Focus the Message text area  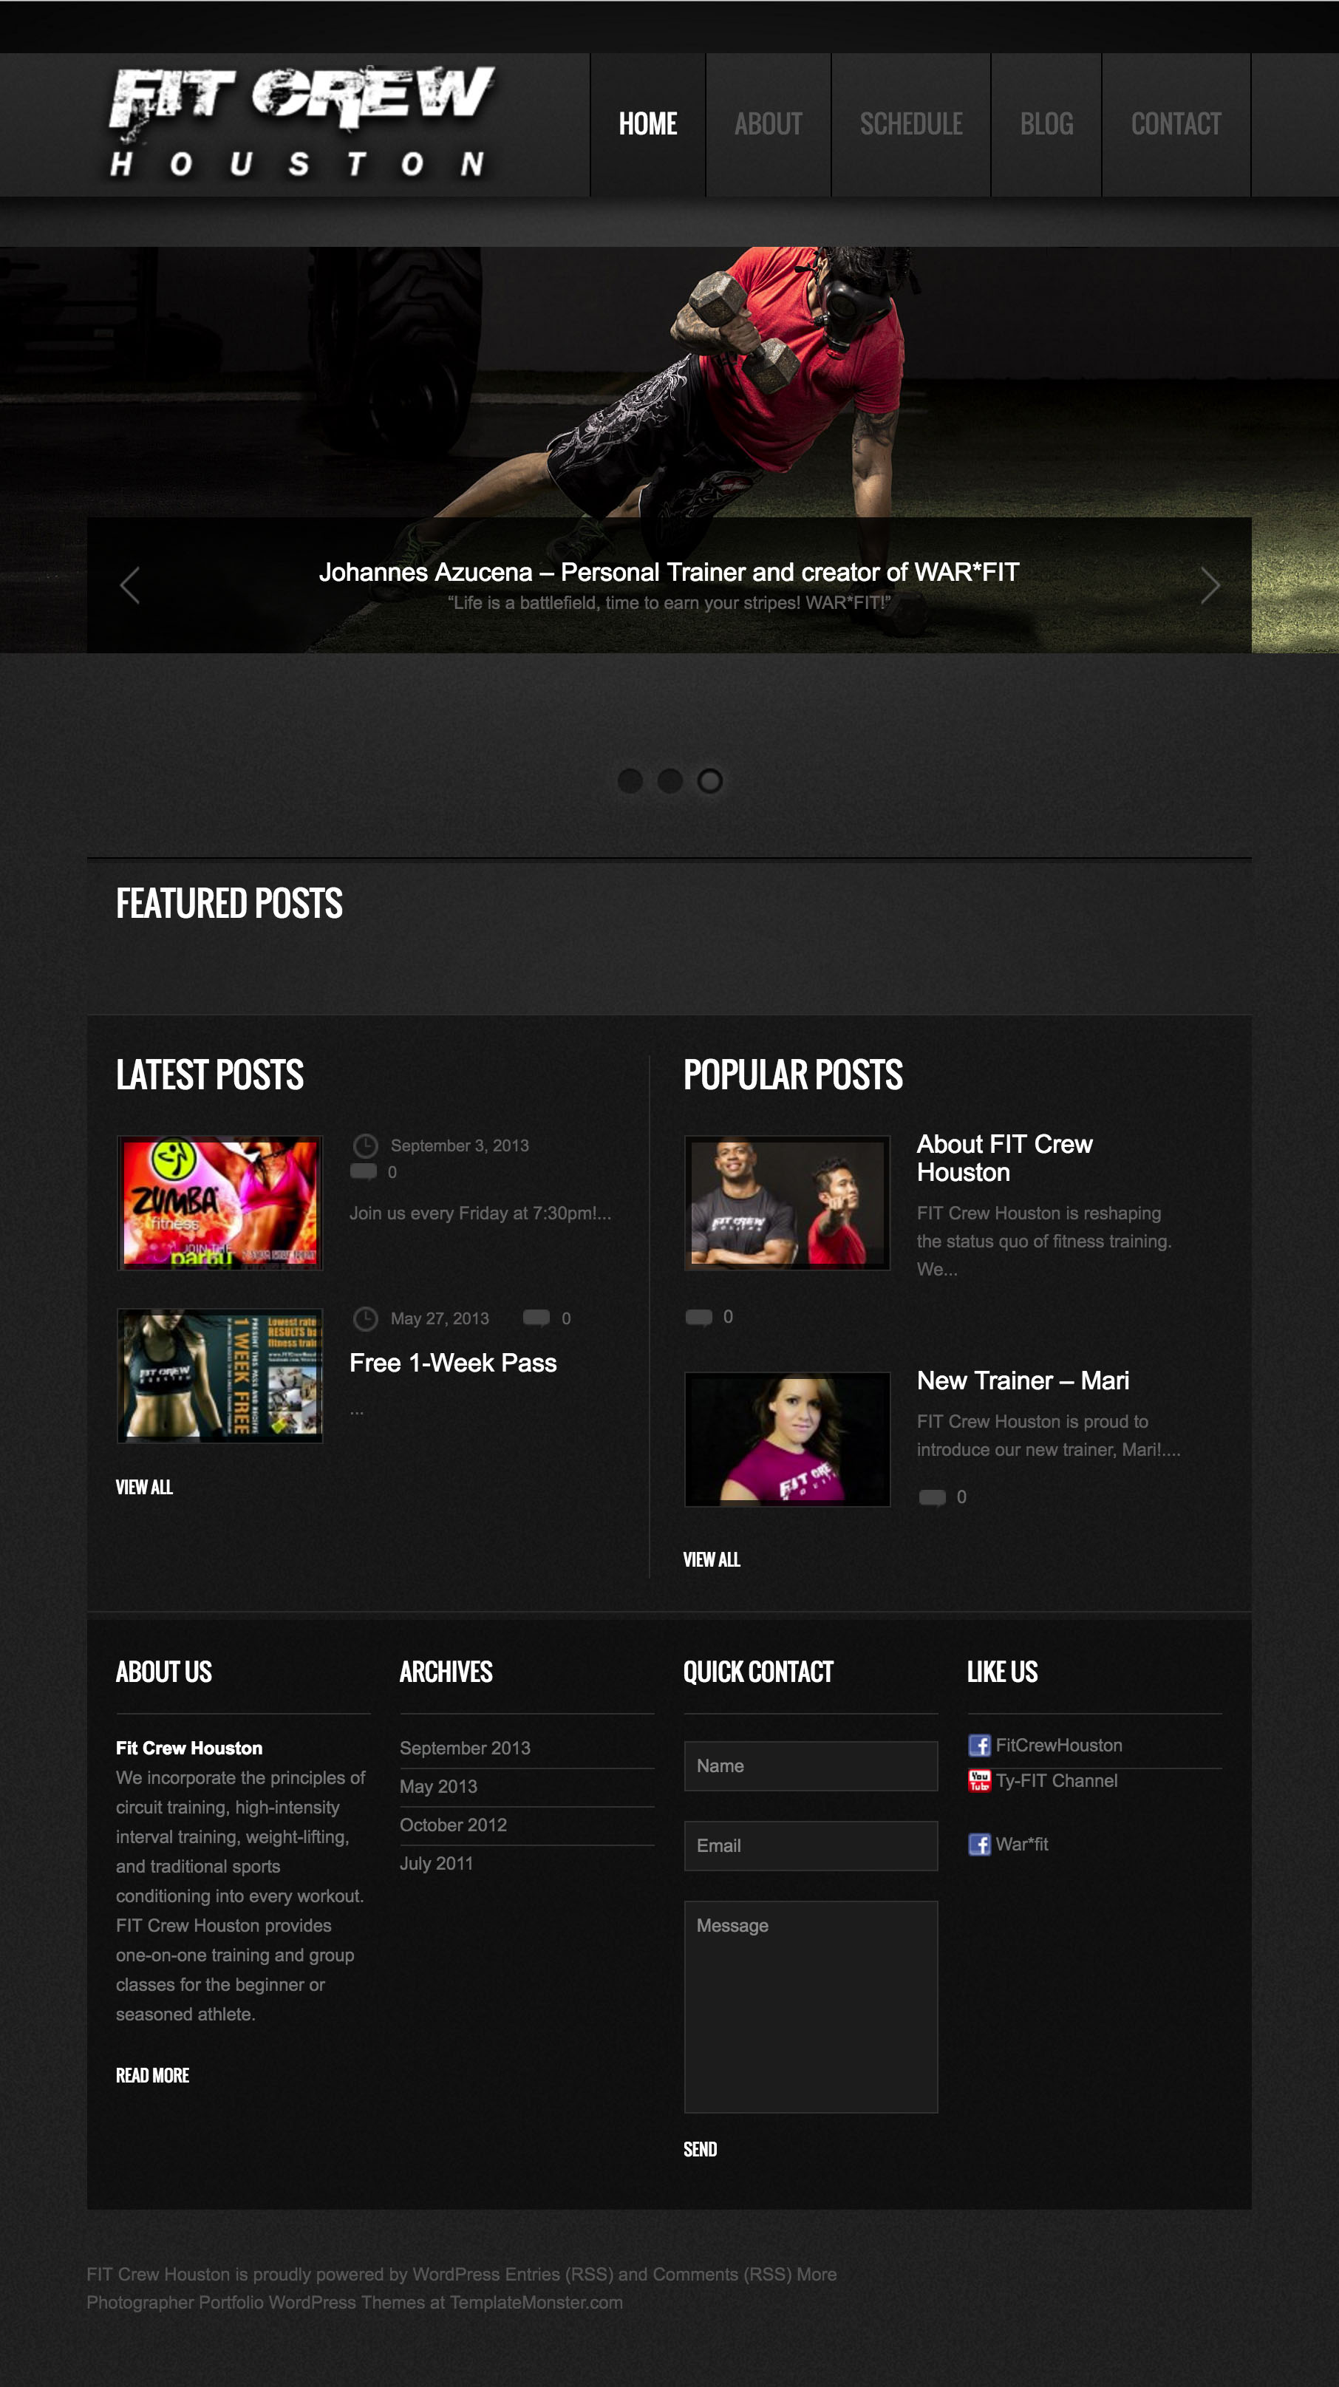click(811, 2007)
